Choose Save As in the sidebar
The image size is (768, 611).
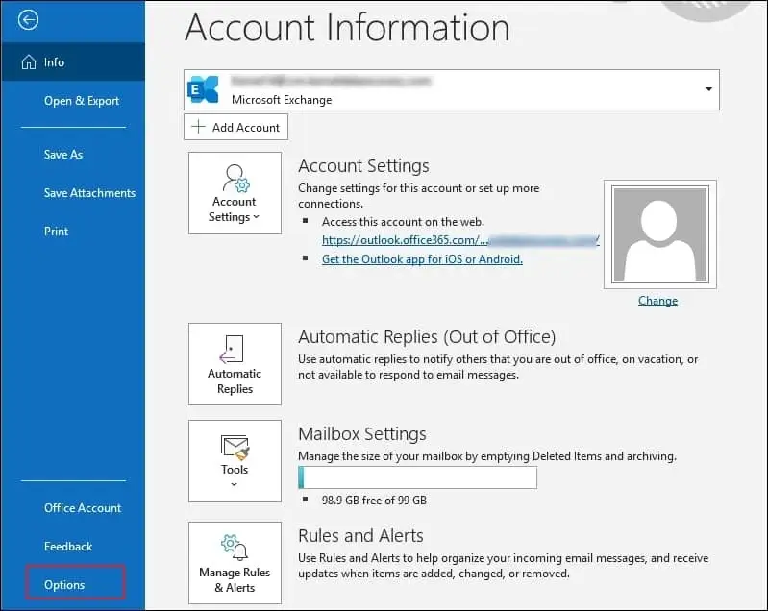click(63, 155)
